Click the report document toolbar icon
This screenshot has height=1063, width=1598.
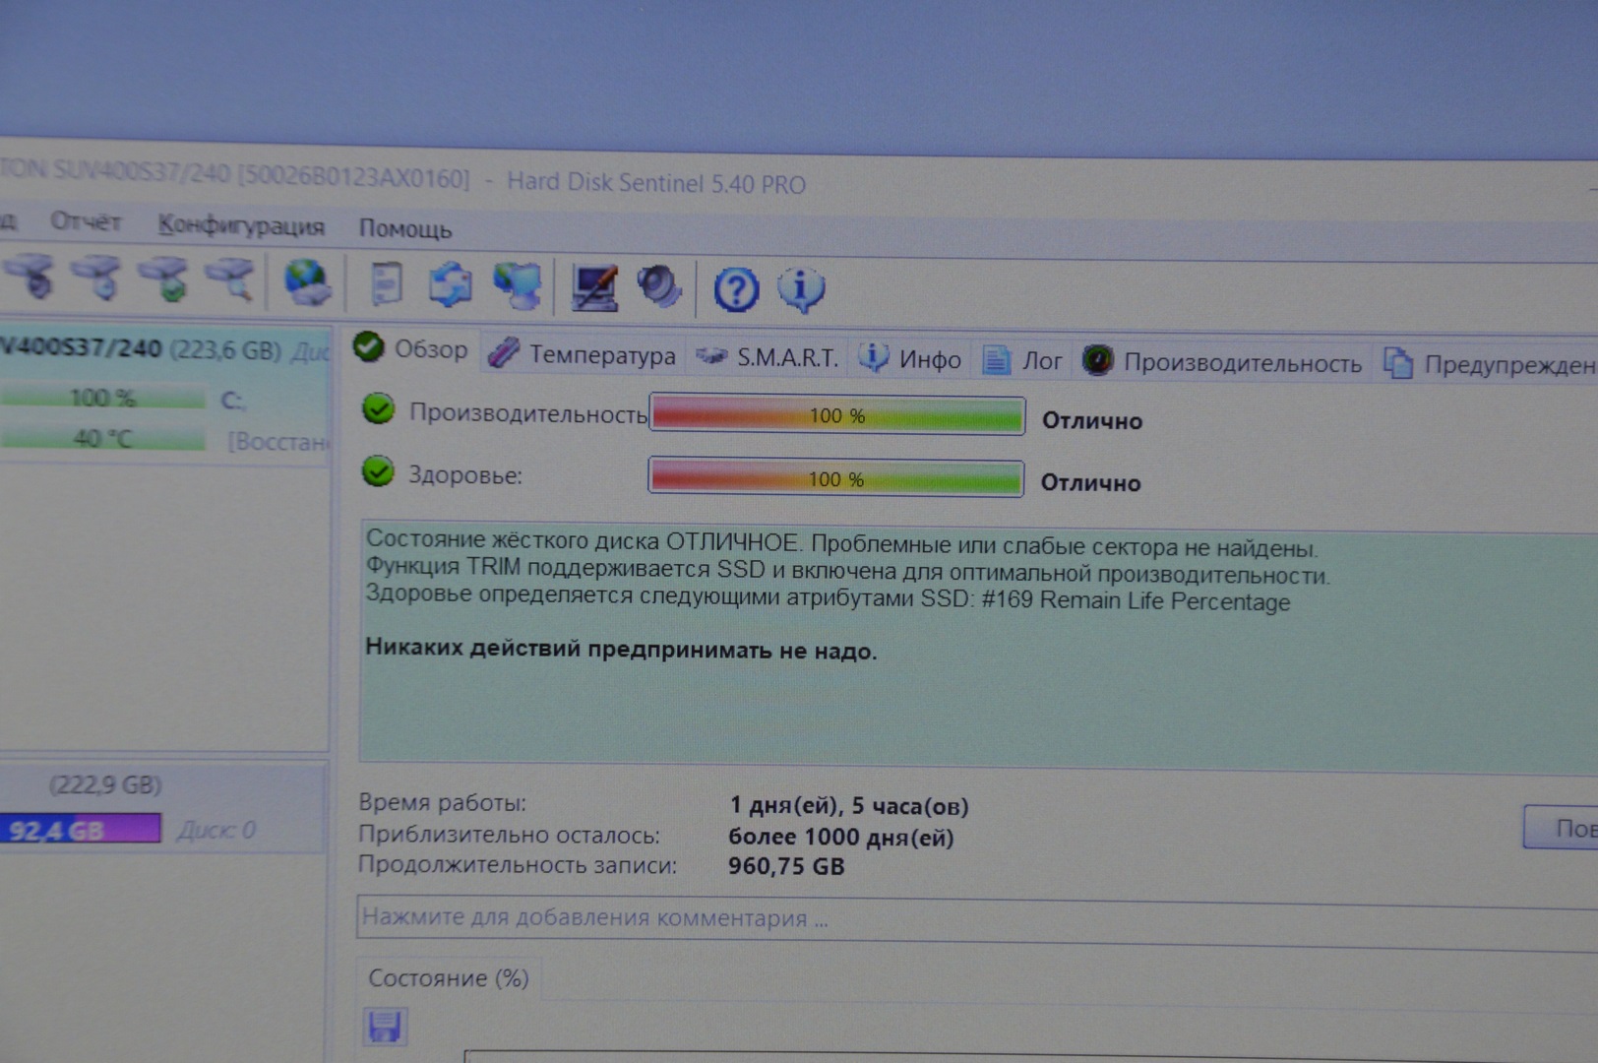coord(386,284)
